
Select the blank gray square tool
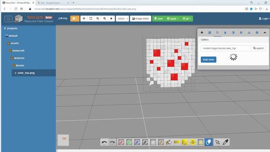(x=153, y=142)
